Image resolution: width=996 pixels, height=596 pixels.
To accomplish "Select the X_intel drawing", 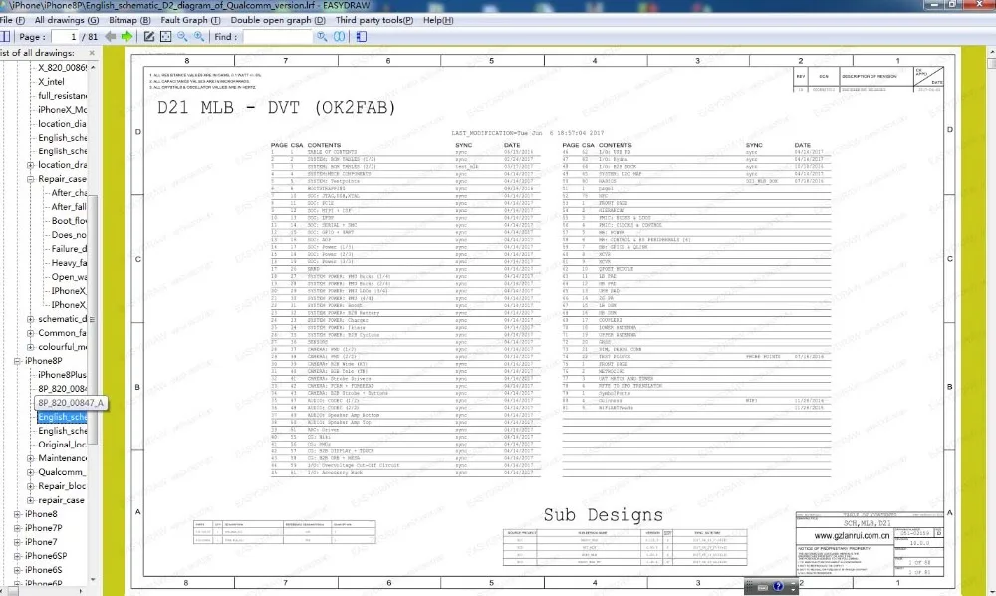I will 51,82.
